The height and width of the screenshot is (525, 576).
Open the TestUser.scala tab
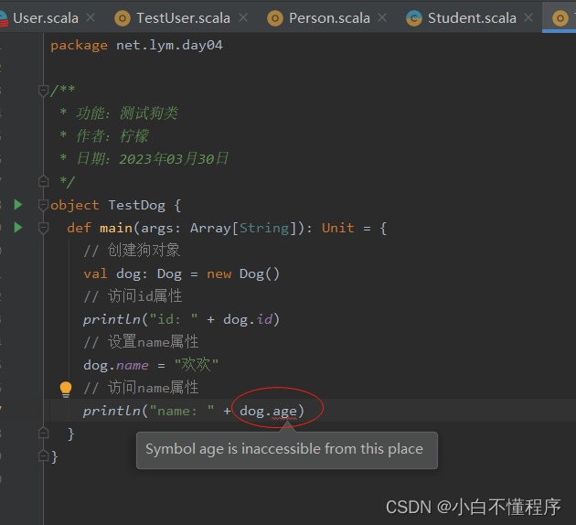pos(183,18)
